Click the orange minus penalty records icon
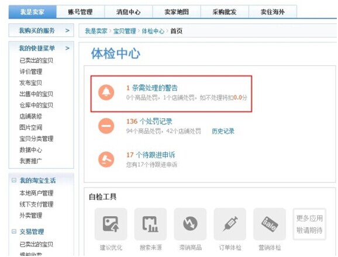 (x=106, y=126)
